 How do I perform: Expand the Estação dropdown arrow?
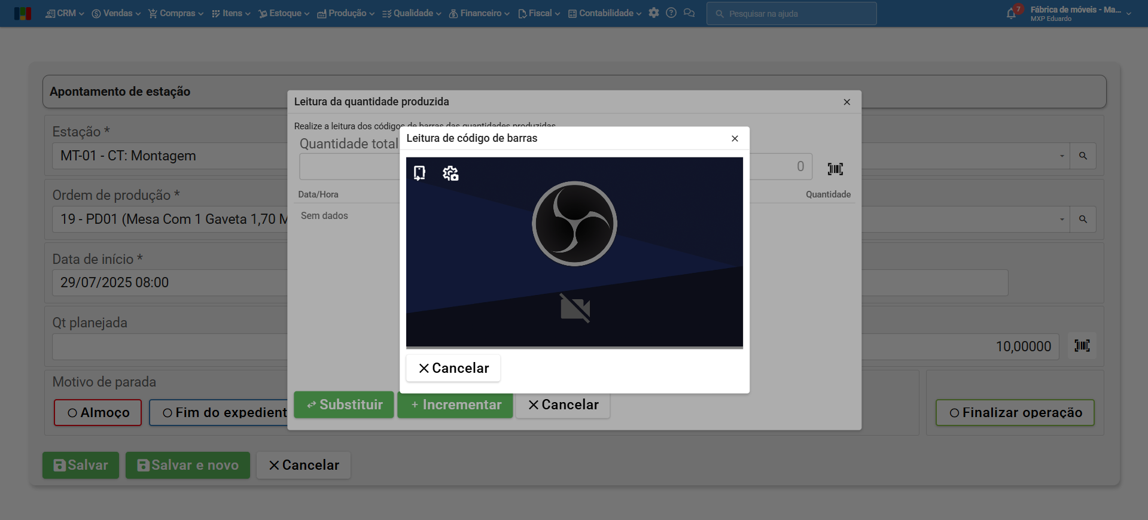pos(1062,156)
